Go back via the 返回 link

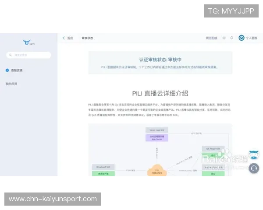pos(70,38)
